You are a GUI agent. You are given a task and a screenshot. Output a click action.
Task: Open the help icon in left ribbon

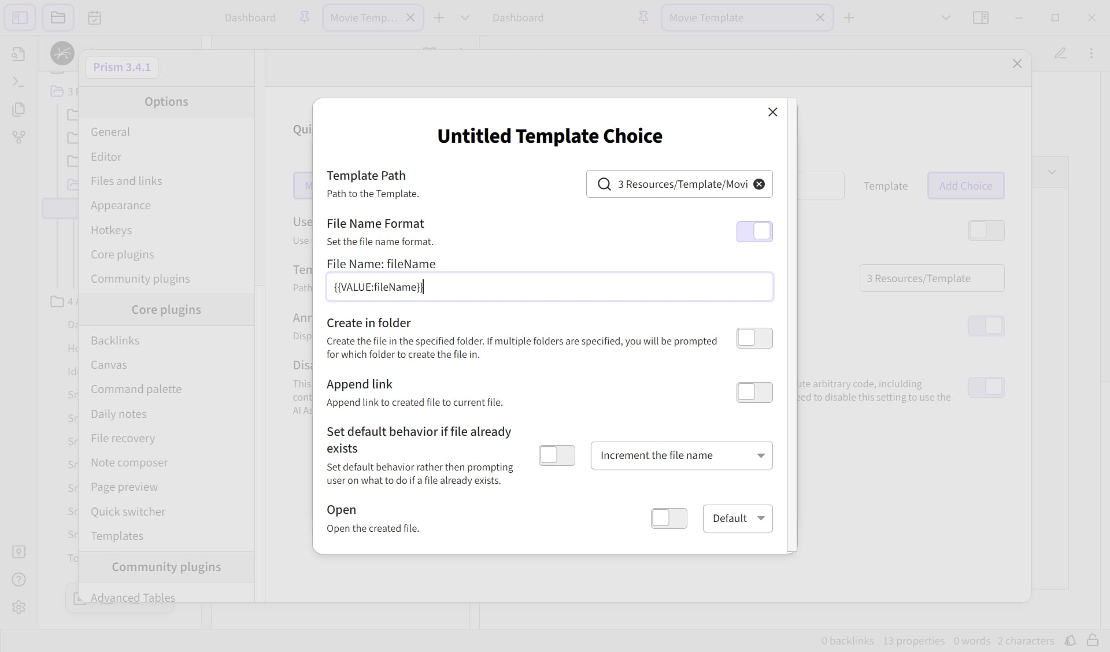coord(18,579)
